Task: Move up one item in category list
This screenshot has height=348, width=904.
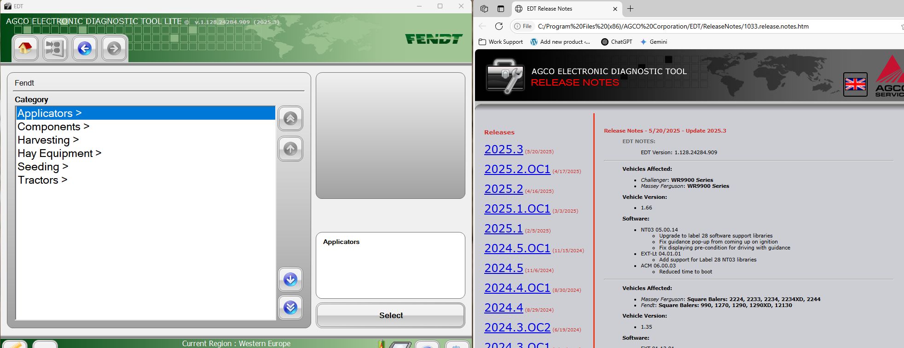Action: (x=290, y=149)
